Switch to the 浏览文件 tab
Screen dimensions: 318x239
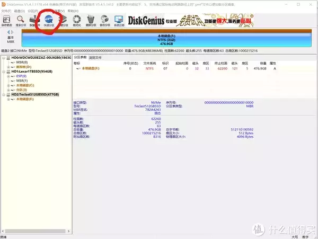[x=95, y=58]
